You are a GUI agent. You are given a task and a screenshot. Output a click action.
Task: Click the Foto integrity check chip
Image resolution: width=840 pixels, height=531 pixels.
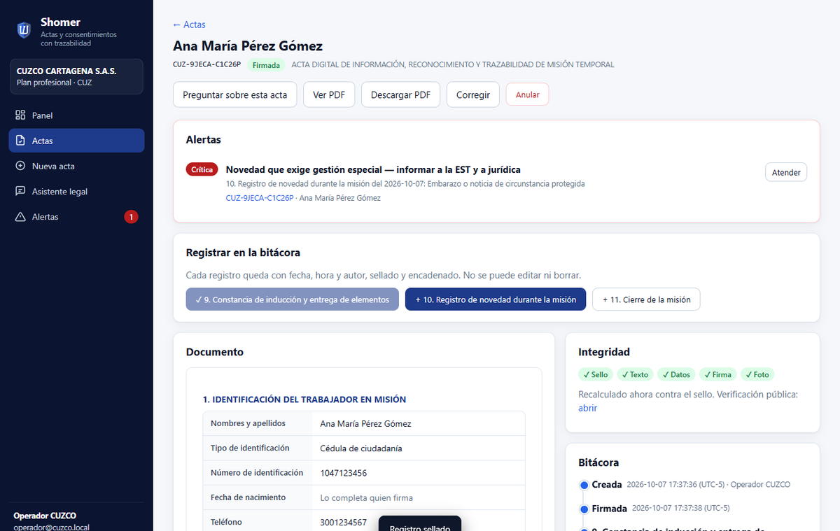coord(757,374)
